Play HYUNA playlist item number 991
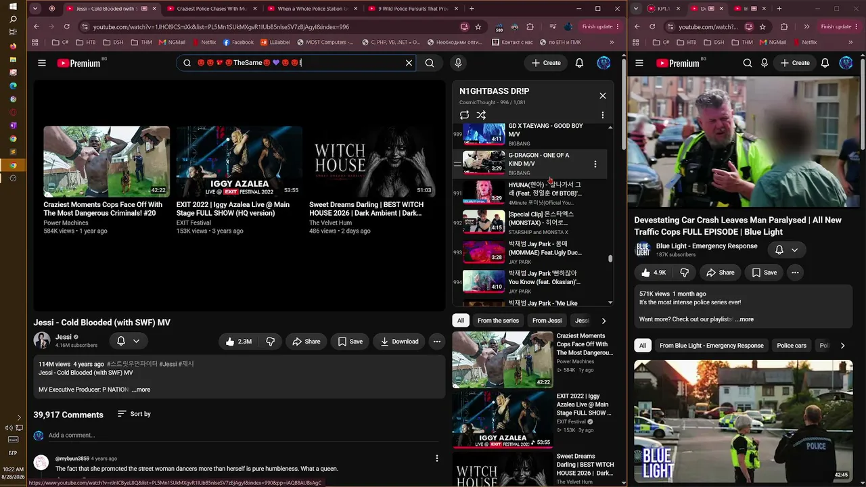Image resolution: width=866 pixels, height=487 pixels. (x=531, y=193)
